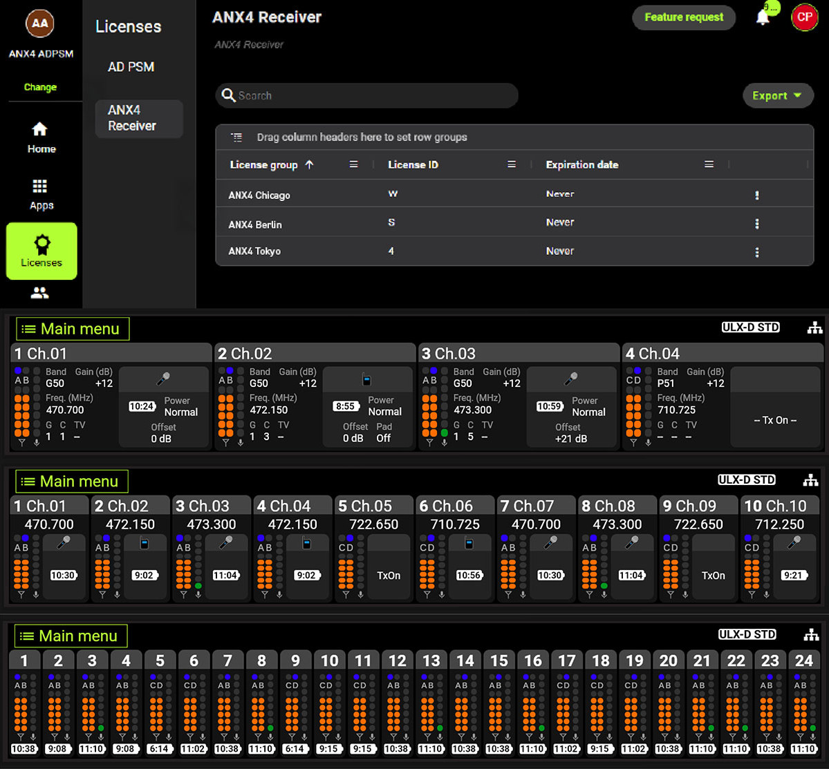
Task: Open the License ID column menu
Action: (x=511, y=164)
